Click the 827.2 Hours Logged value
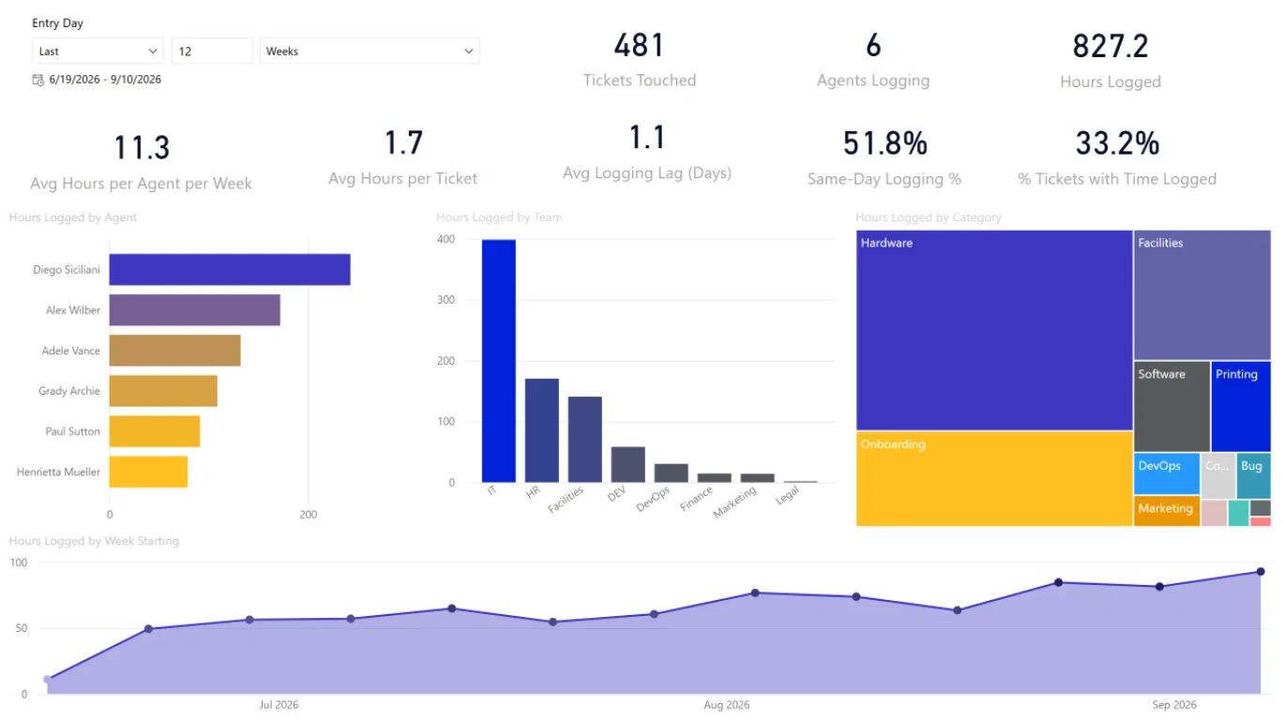1283x720 pixels. tap(1110, 45)
